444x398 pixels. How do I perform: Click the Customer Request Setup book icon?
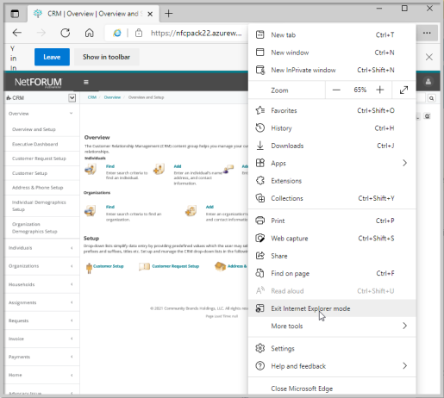pos(144,266)
